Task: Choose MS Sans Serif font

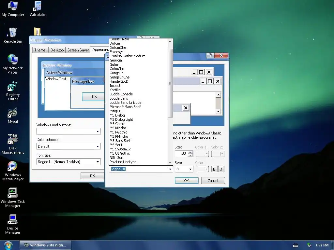Action: point(138,141)
